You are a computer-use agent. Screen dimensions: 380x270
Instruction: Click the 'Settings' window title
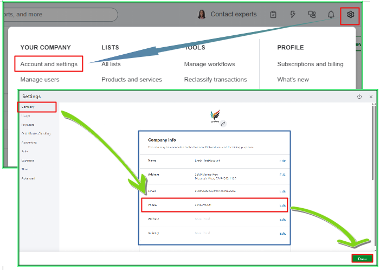(31, 97)
